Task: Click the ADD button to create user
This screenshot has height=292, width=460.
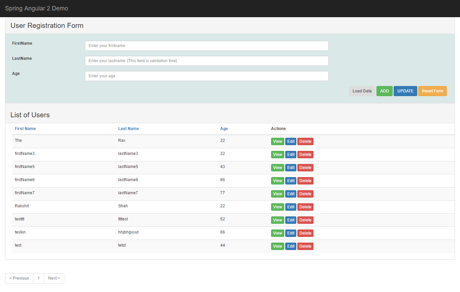Action: pos(384,91)
